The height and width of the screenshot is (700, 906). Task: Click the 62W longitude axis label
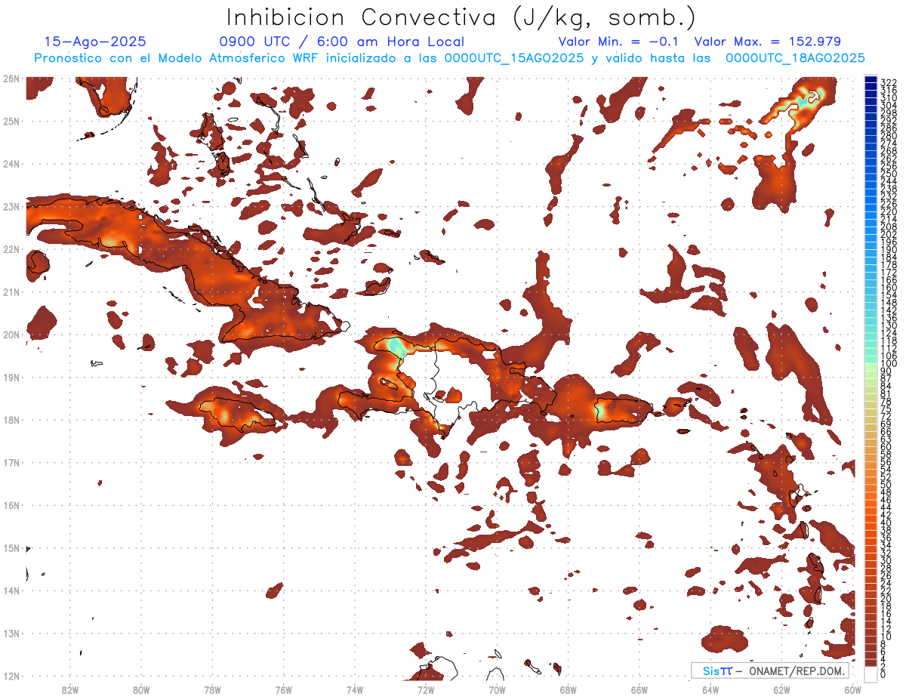point(781,689)
